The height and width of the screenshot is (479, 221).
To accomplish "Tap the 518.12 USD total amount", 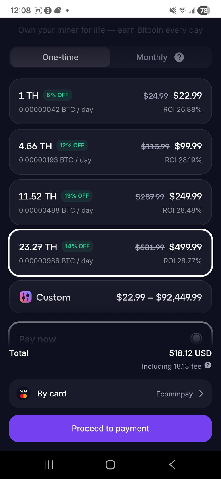I will click(190, 353).
